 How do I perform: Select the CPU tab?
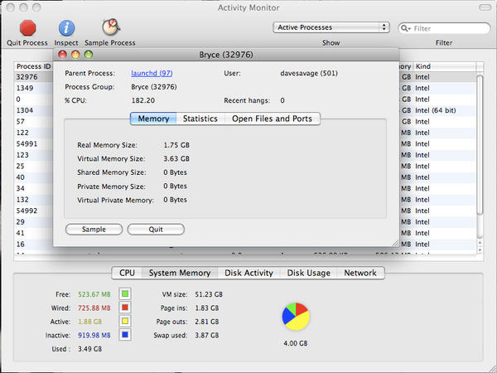point(127,273)
